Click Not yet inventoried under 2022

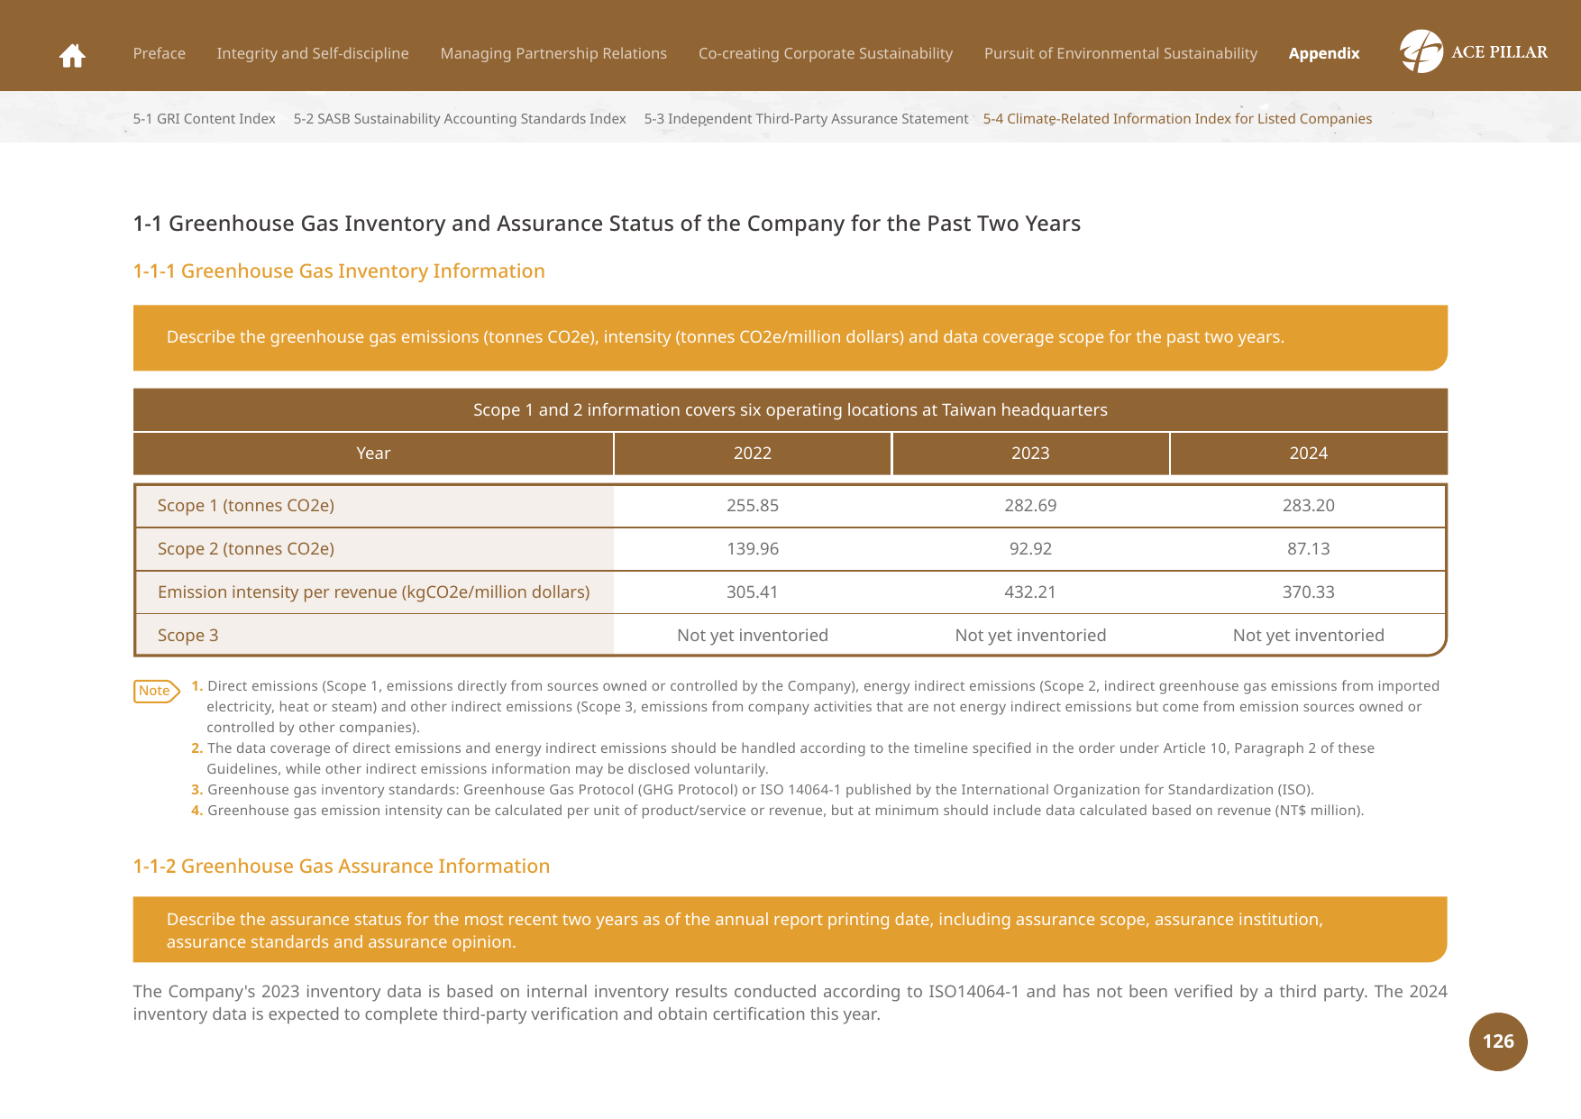[x=753, y=636]
